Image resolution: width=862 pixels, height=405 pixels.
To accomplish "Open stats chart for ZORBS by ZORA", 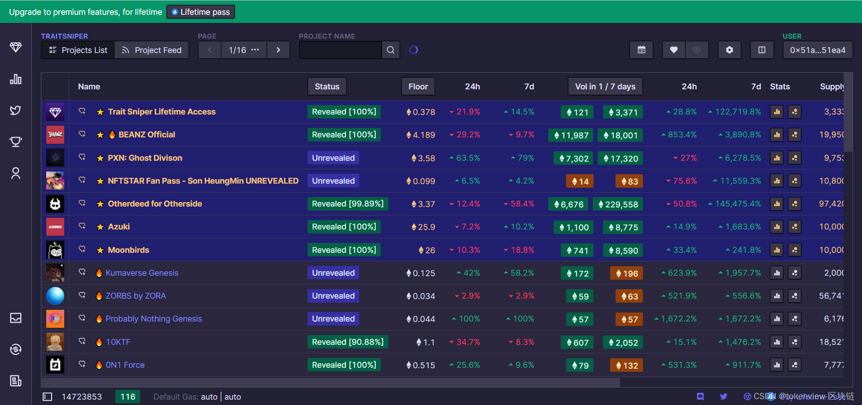I will (x=777, y=296).
